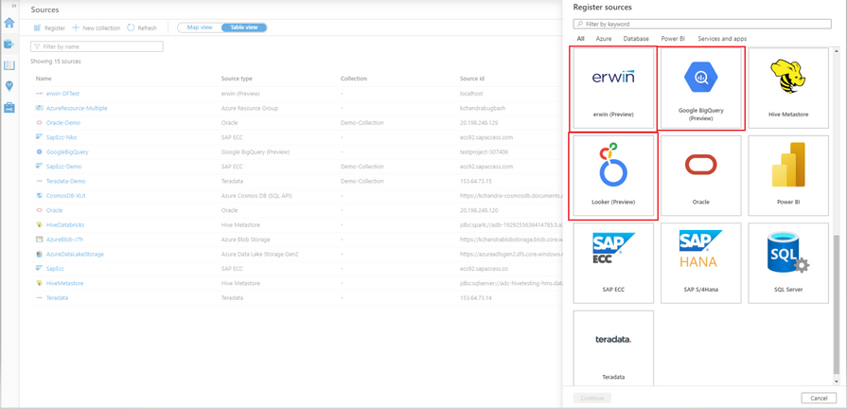Open the AzureResource-Multiple source link
847x409 pixels.
pos(77,108)
